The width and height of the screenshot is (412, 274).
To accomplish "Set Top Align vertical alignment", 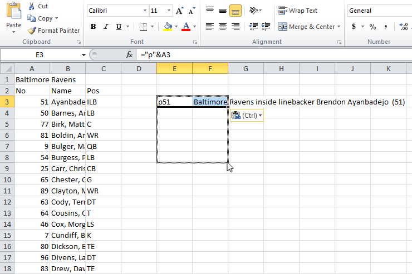I will point(210,11).
